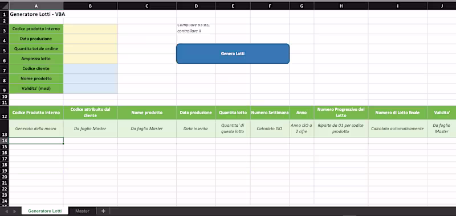Click table header 'Data produzione' in column D
The image size is (456, 216).
click(x=196, y=113)
